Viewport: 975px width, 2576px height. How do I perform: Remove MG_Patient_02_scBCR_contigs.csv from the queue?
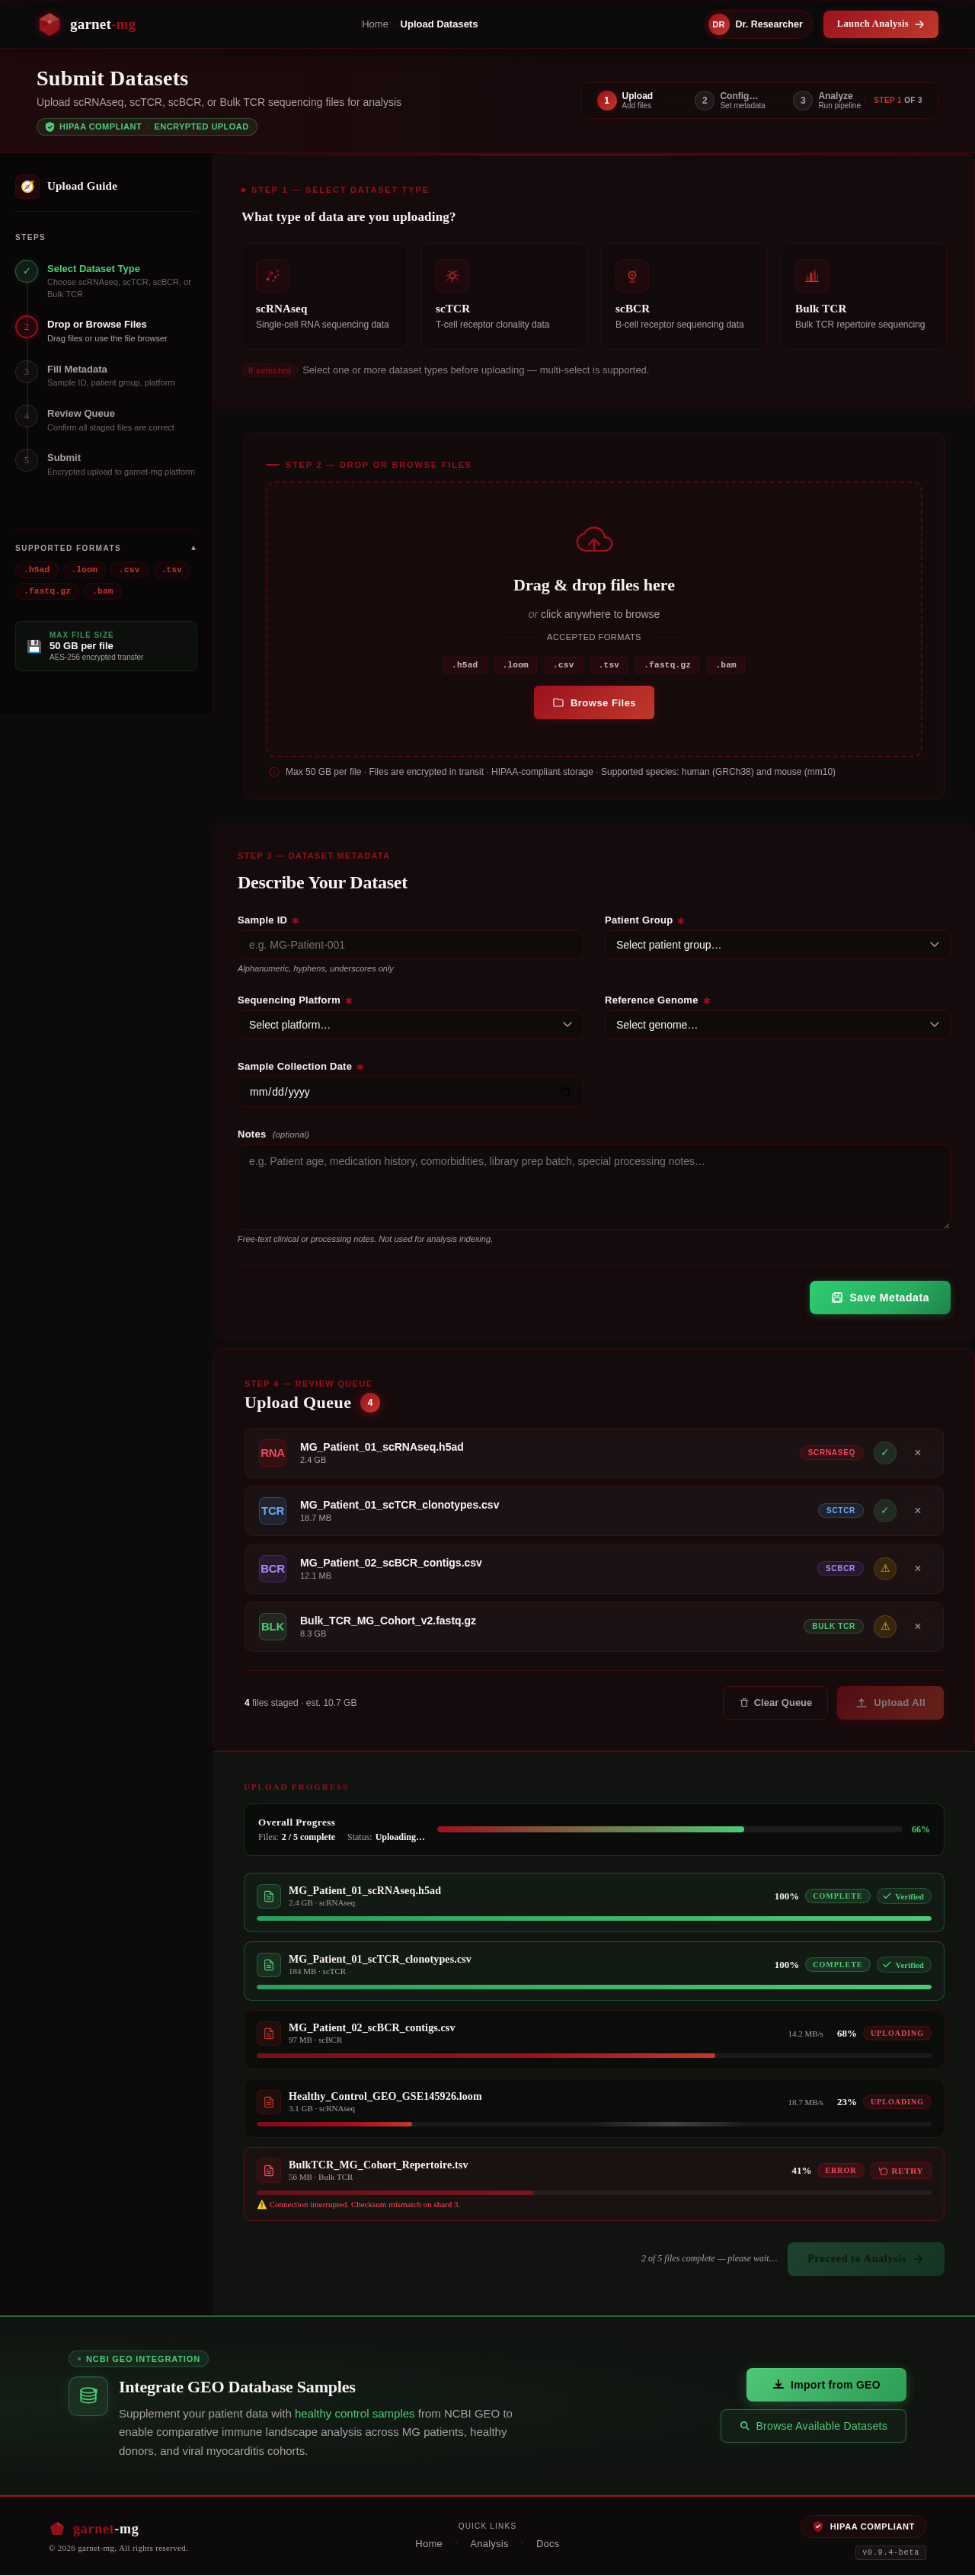point(917,1569)
